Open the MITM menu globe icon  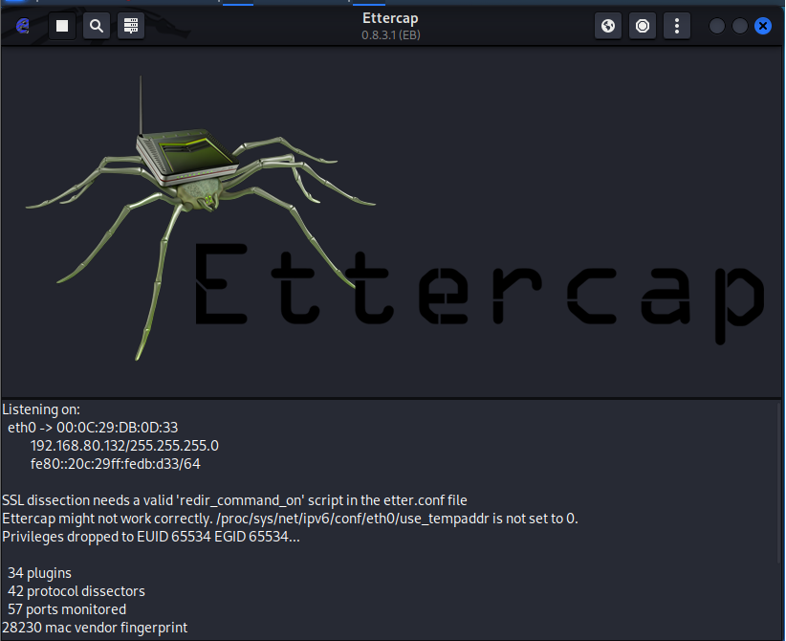pos(608,26)
